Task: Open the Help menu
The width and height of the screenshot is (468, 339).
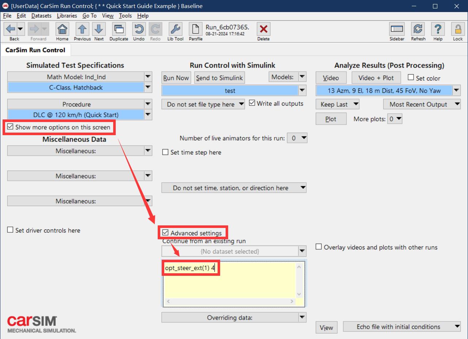Action: (x=143, y=16)
